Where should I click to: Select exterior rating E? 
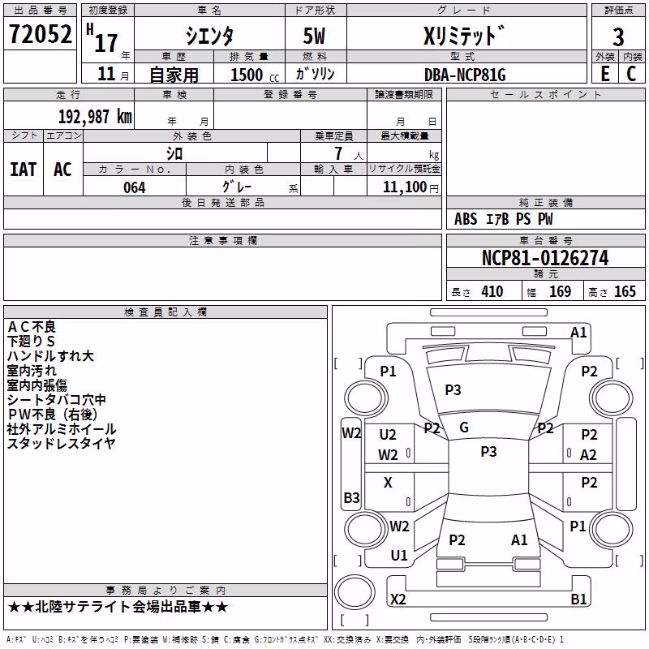tap(604, 74)
